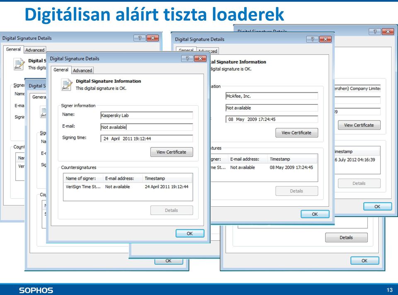Click the SOPHOS logo in footer
Screen dimensions: 398x295
[36, 290]
